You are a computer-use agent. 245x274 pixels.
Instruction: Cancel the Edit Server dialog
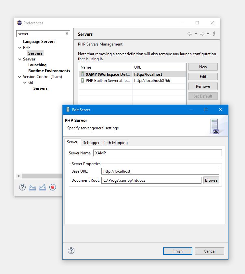(209, 251)
